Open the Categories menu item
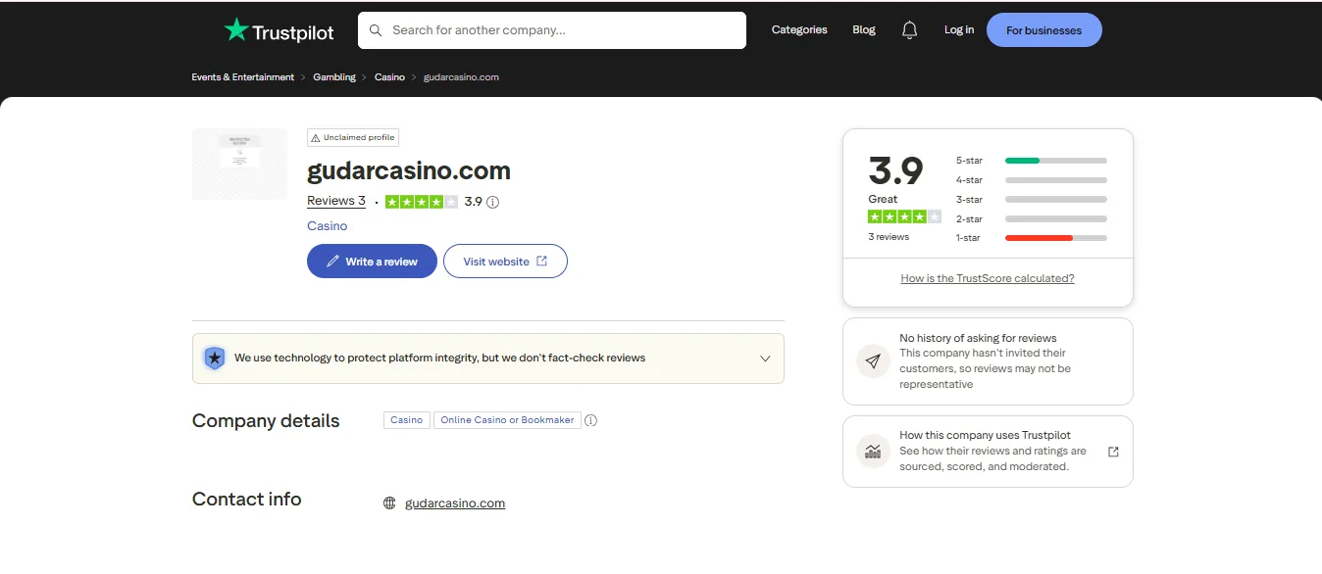1322x574 pixels. (799, 29)
